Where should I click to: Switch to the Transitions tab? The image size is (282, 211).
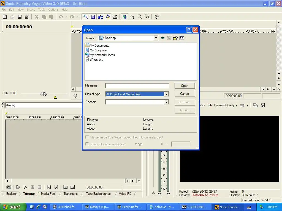click(x=70, y=194)
